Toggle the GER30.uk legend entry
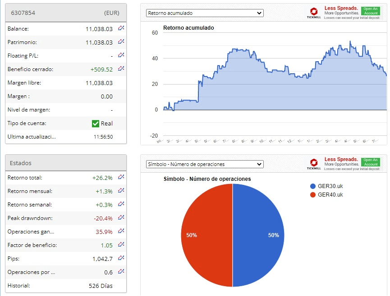Screen dimensions: 390x296 click(326, 186)
